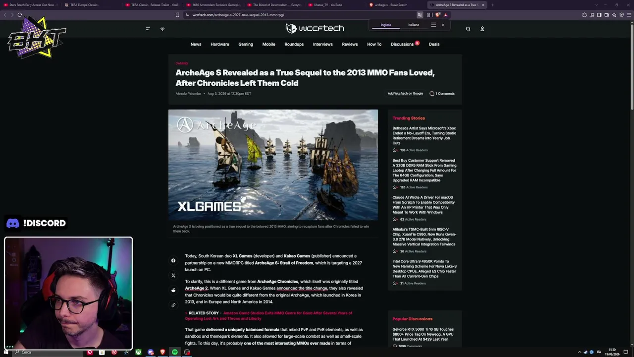Open the user account icon on wccftech
The width and height of the screenshot is (634, 357).
[x=482, y=29]
